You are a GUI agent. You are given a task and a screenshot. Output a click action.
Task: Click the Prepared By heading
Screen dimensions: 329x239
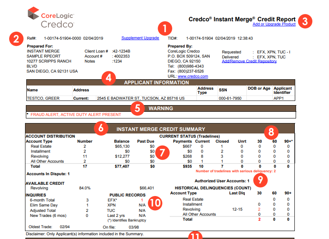pos(180,46)
